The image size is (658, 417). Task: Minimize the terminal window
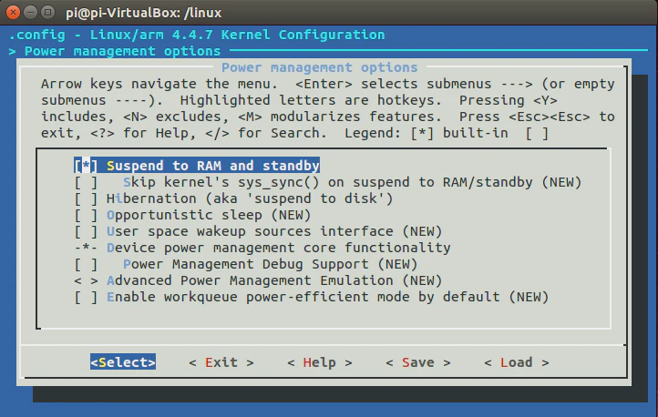[x=31, y=13]
